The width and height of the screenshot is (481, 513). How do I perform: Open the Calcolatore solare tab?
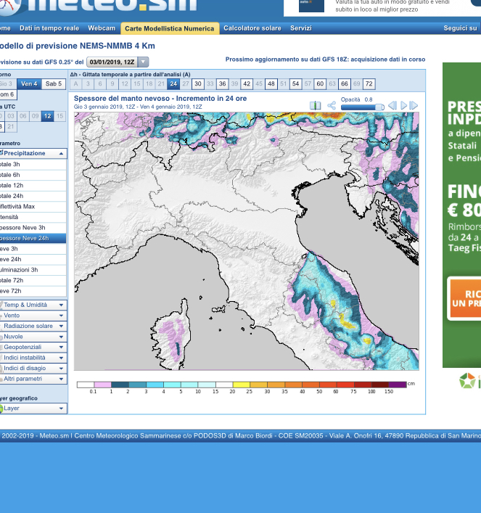point(252,28)
